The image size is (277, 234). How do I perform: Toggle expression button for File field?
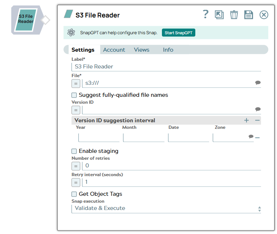click(76, 83)
